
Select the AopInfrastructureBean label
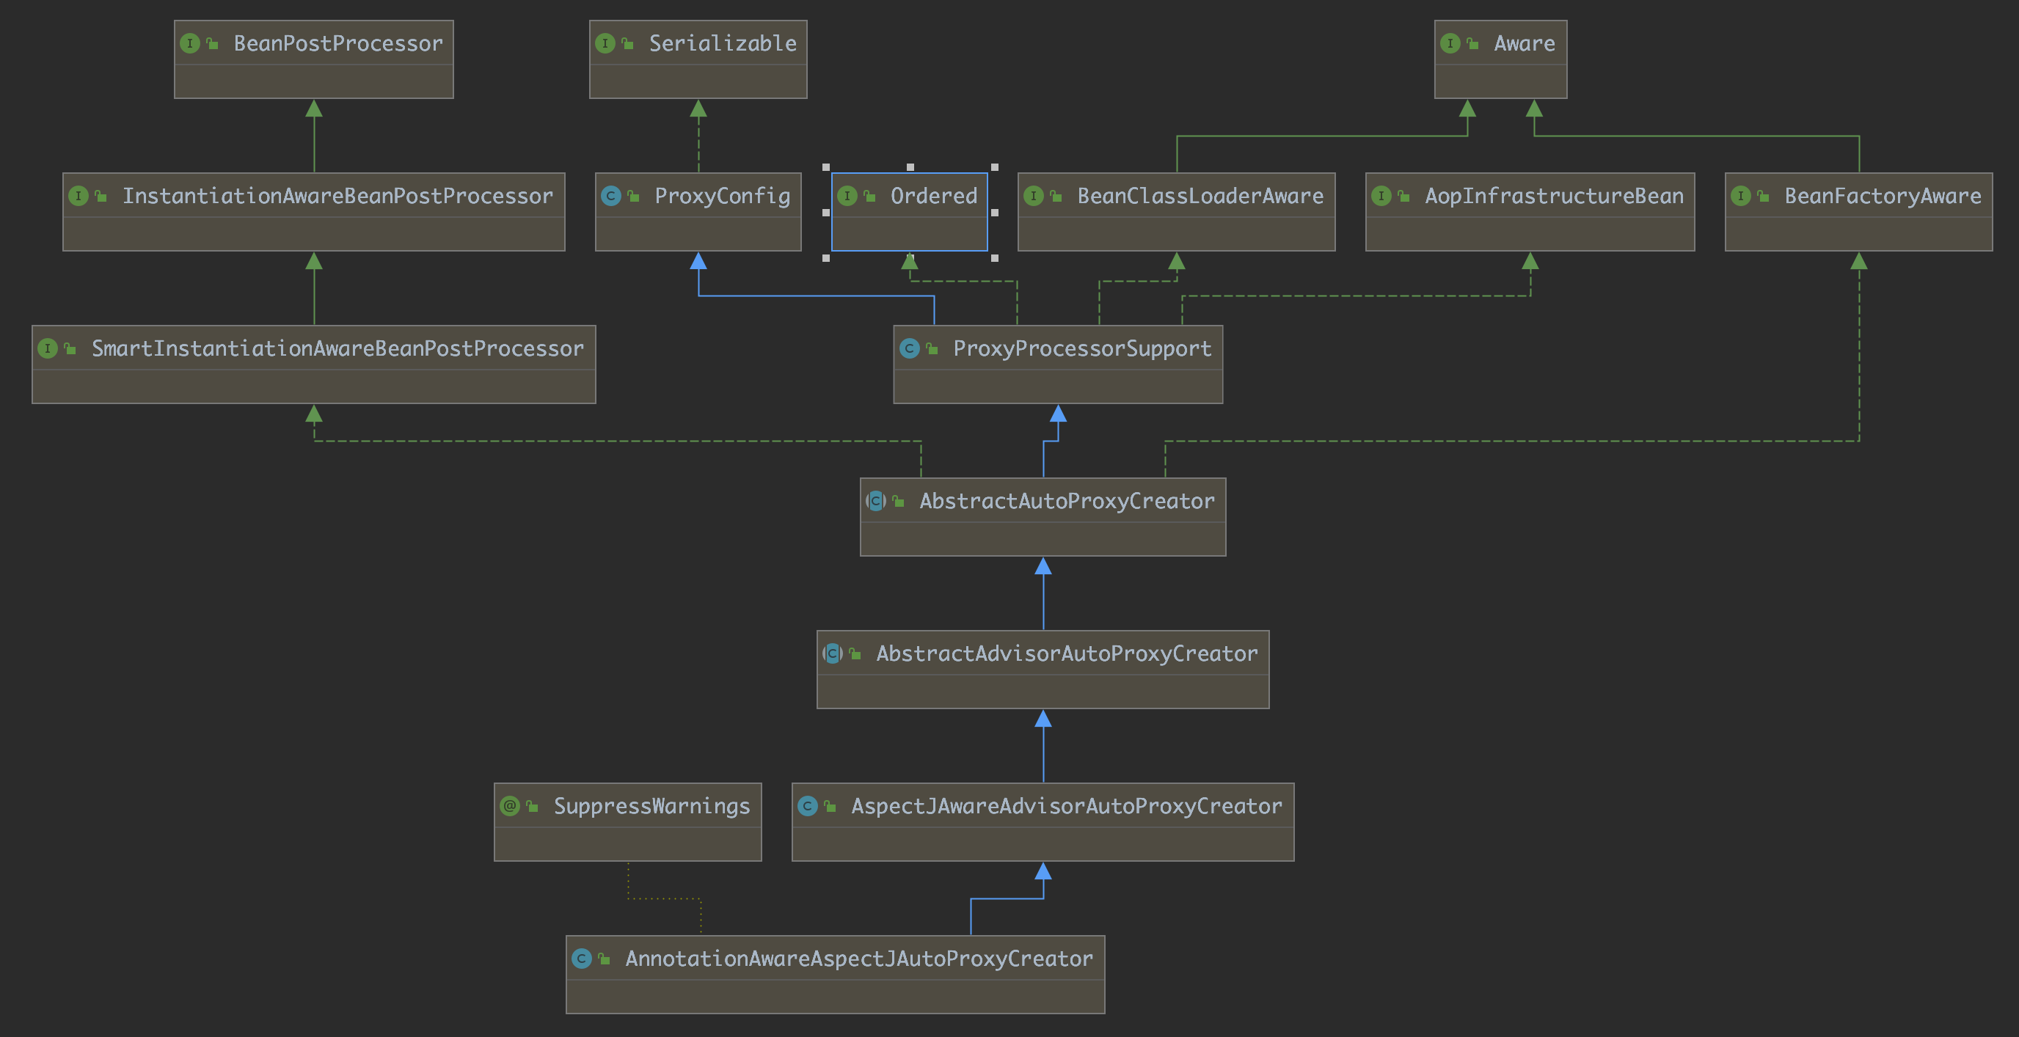1554,197
